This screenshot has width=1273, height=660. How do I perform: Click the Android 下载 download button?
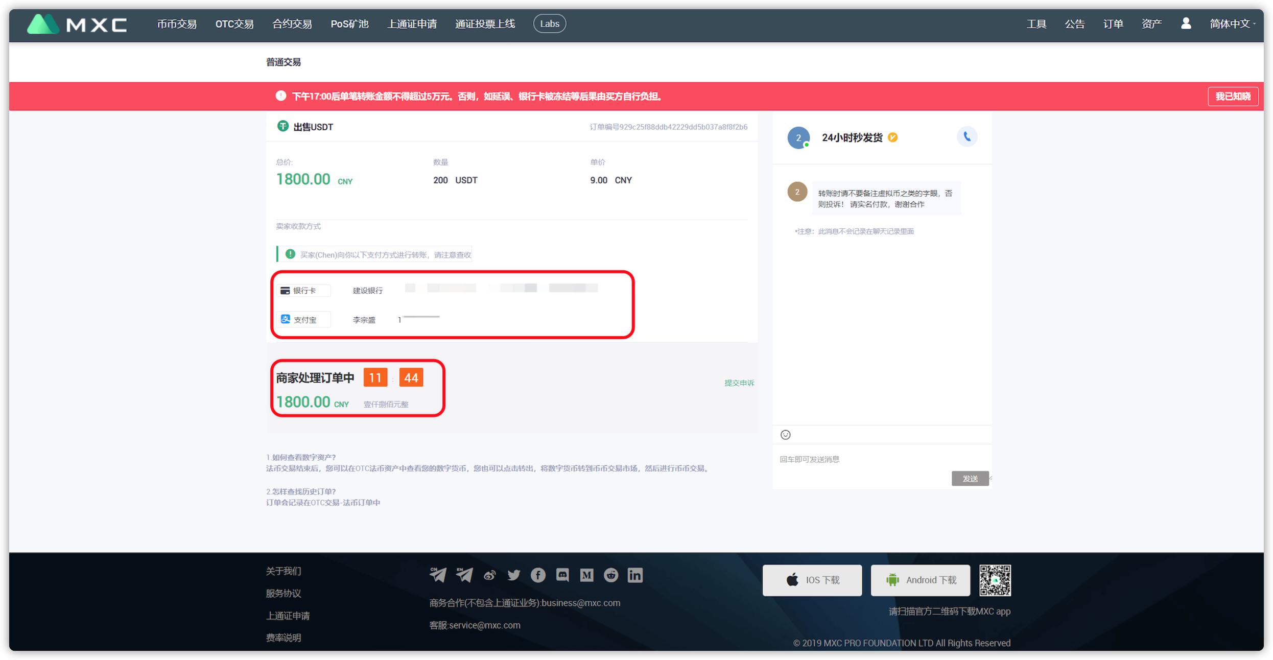click(921, 580)
